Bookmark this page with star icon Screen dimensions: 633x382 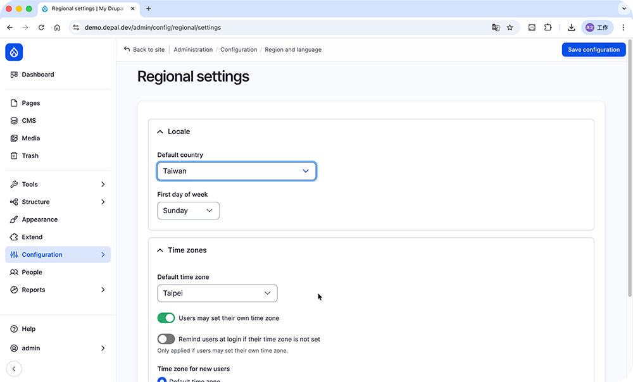coord(510,28)
